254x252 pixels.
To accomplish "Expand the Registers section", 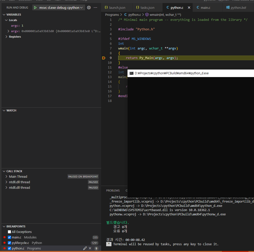I will 7,37.
